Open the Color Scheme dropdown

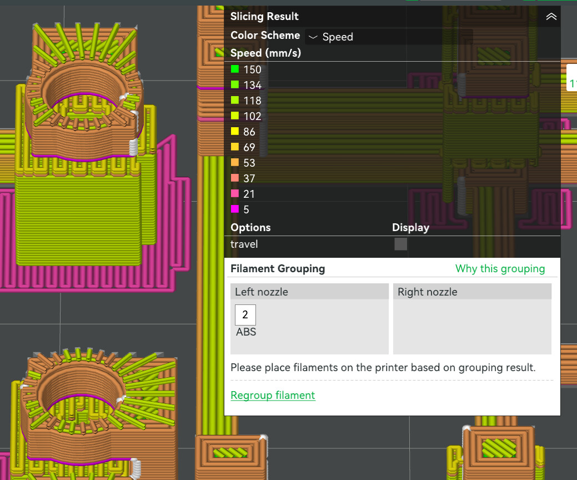389,37
